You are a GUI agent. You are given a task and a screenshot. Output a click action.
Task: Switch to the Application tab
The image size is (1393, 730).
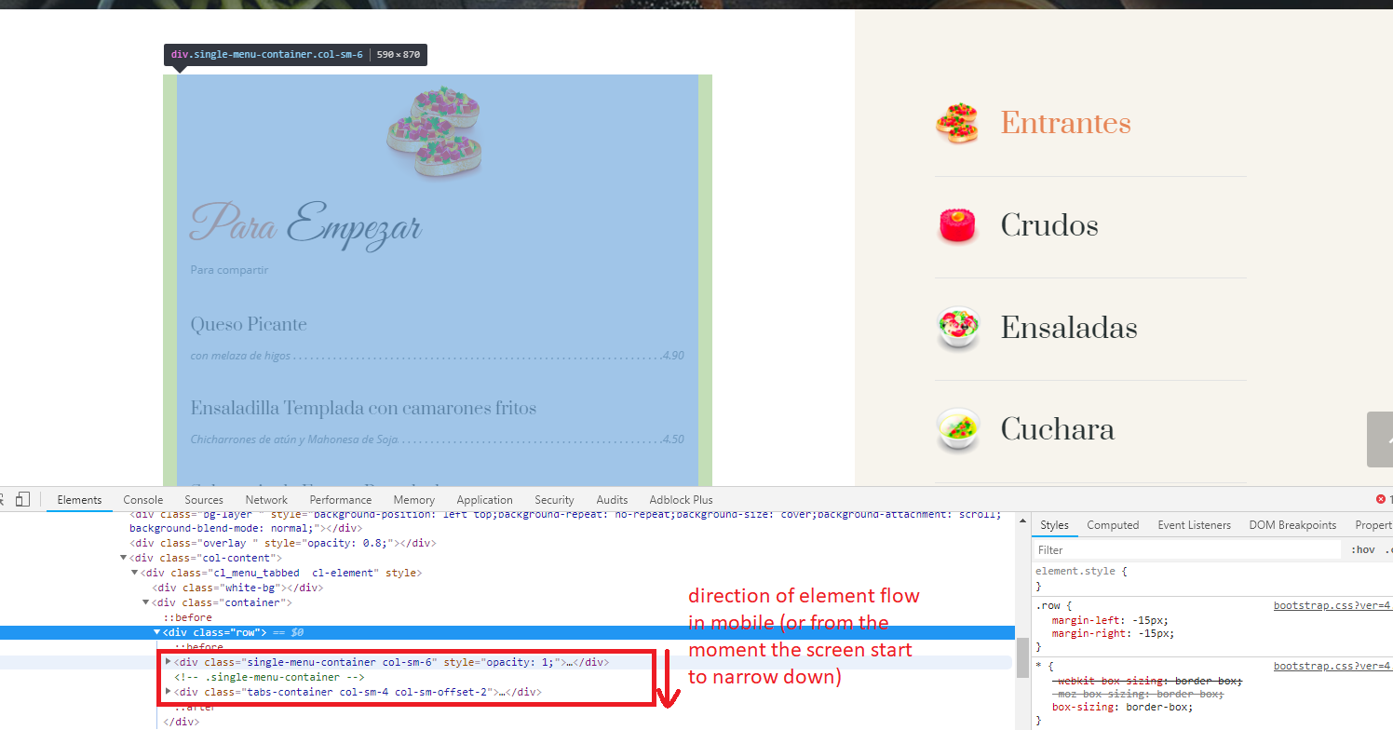tap(484, 500)
